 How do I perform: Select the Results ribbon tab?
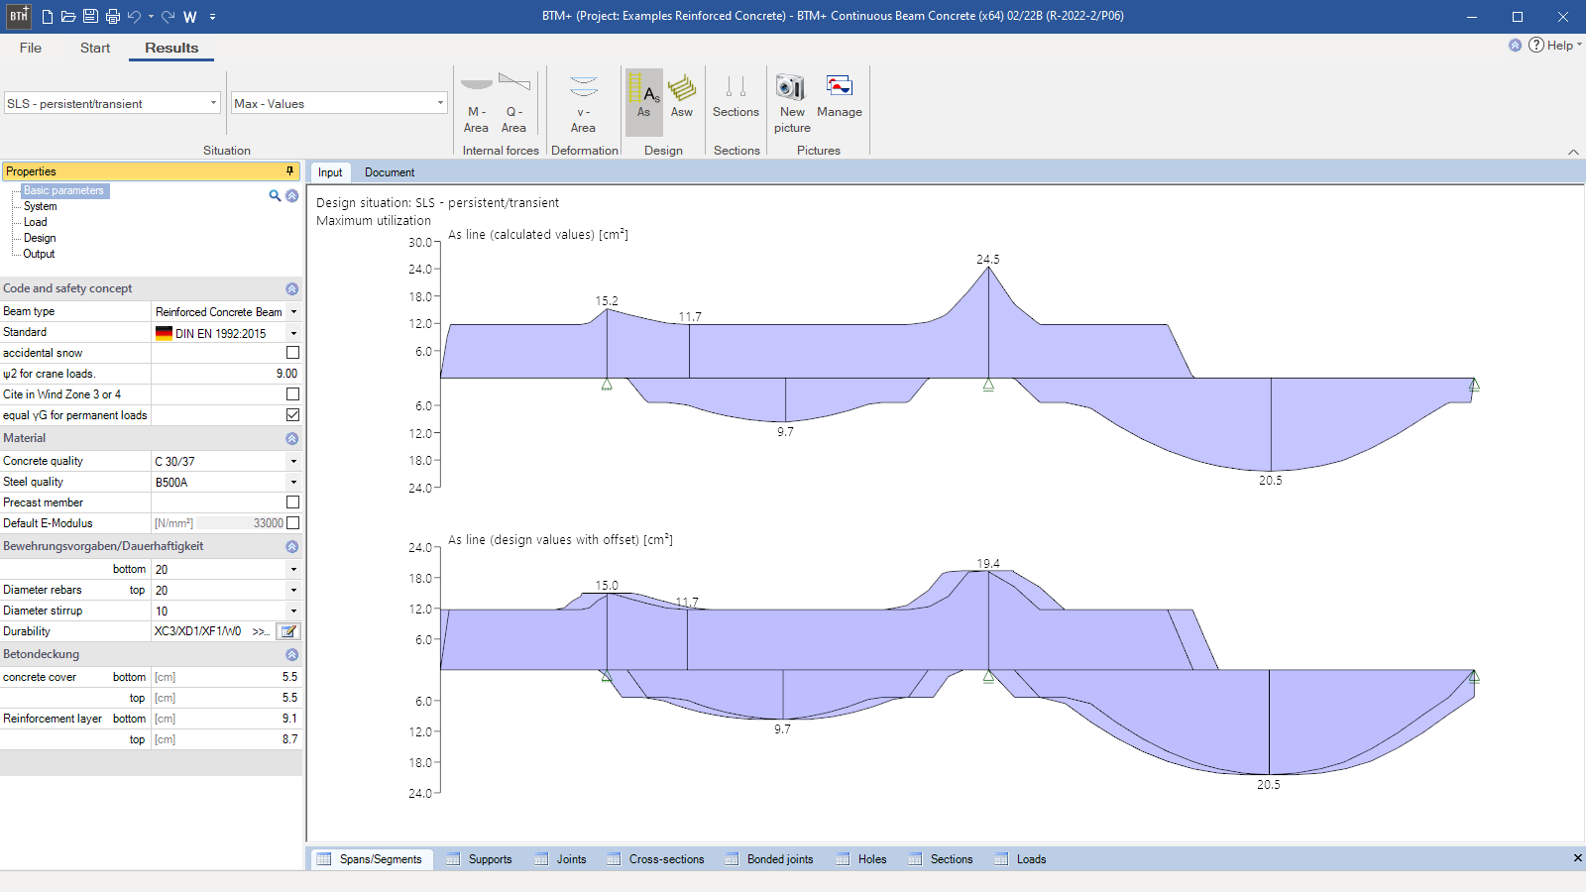171,48
